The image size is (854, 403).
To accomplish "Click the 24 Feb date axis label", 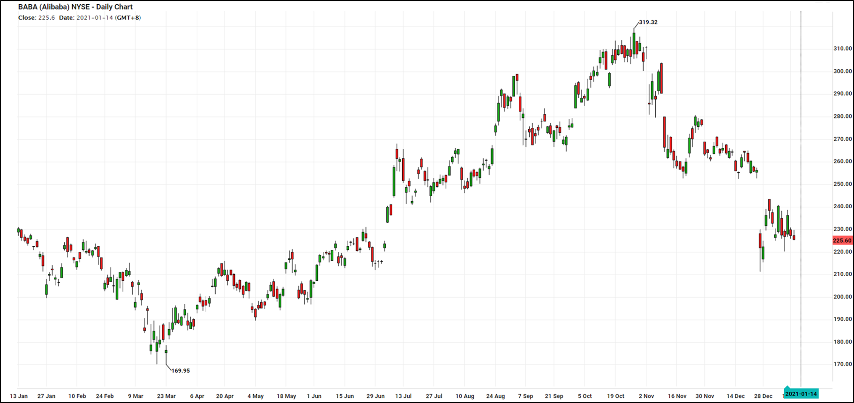I will click(105, 396).
